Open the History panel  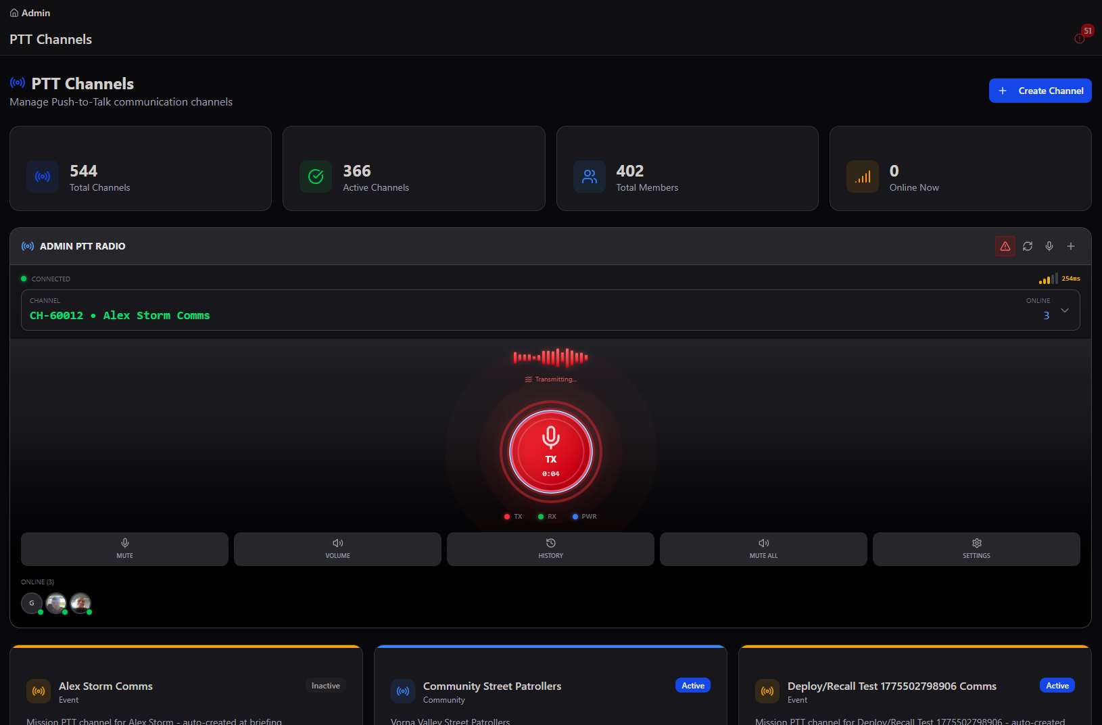tap(550, 548)
